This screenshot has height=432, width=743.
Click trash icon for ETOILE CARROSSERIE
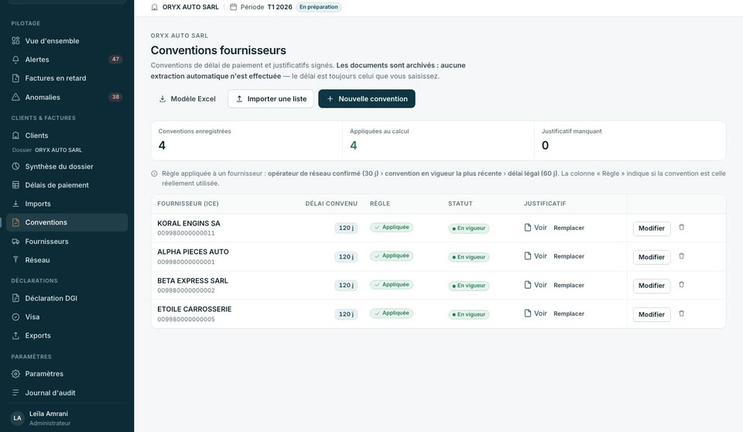[681, 314]
